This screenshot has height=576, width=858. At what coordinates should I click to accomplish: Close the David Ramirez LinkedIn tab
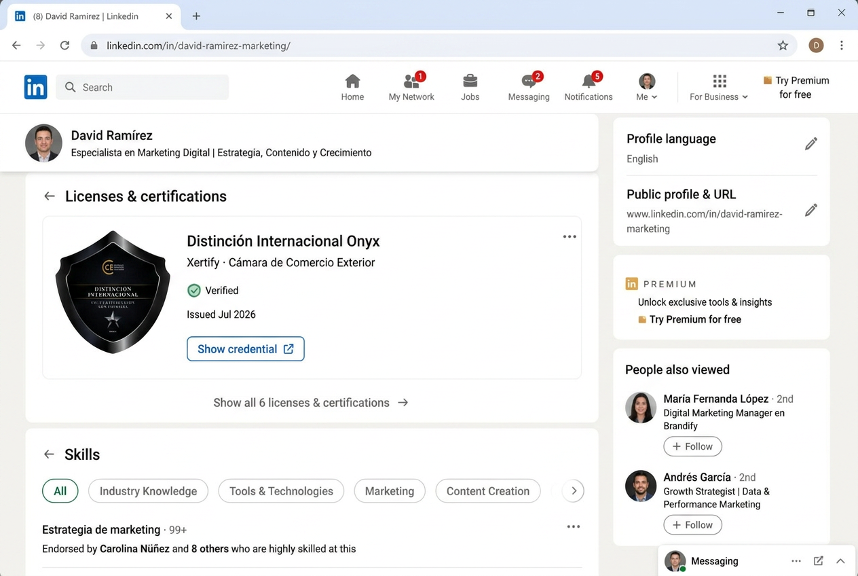169,16
